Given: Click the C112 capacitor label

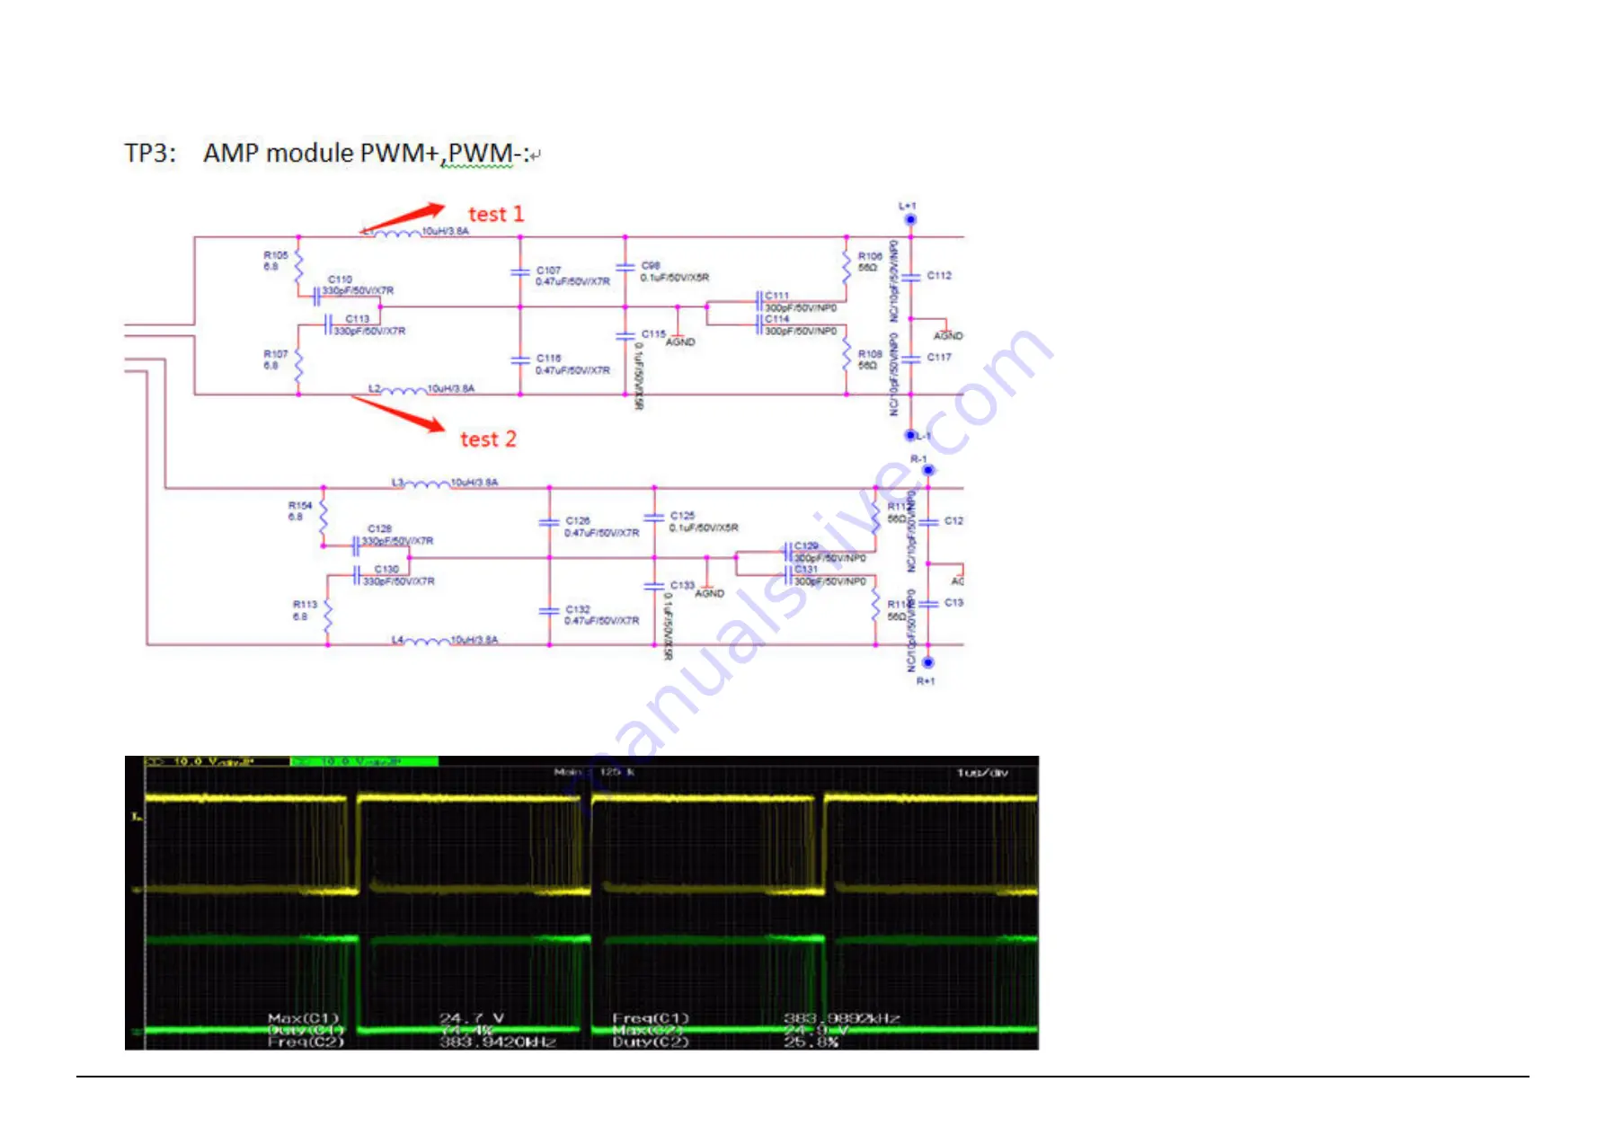Looking at the screenshot, I should tap(939, 276).
